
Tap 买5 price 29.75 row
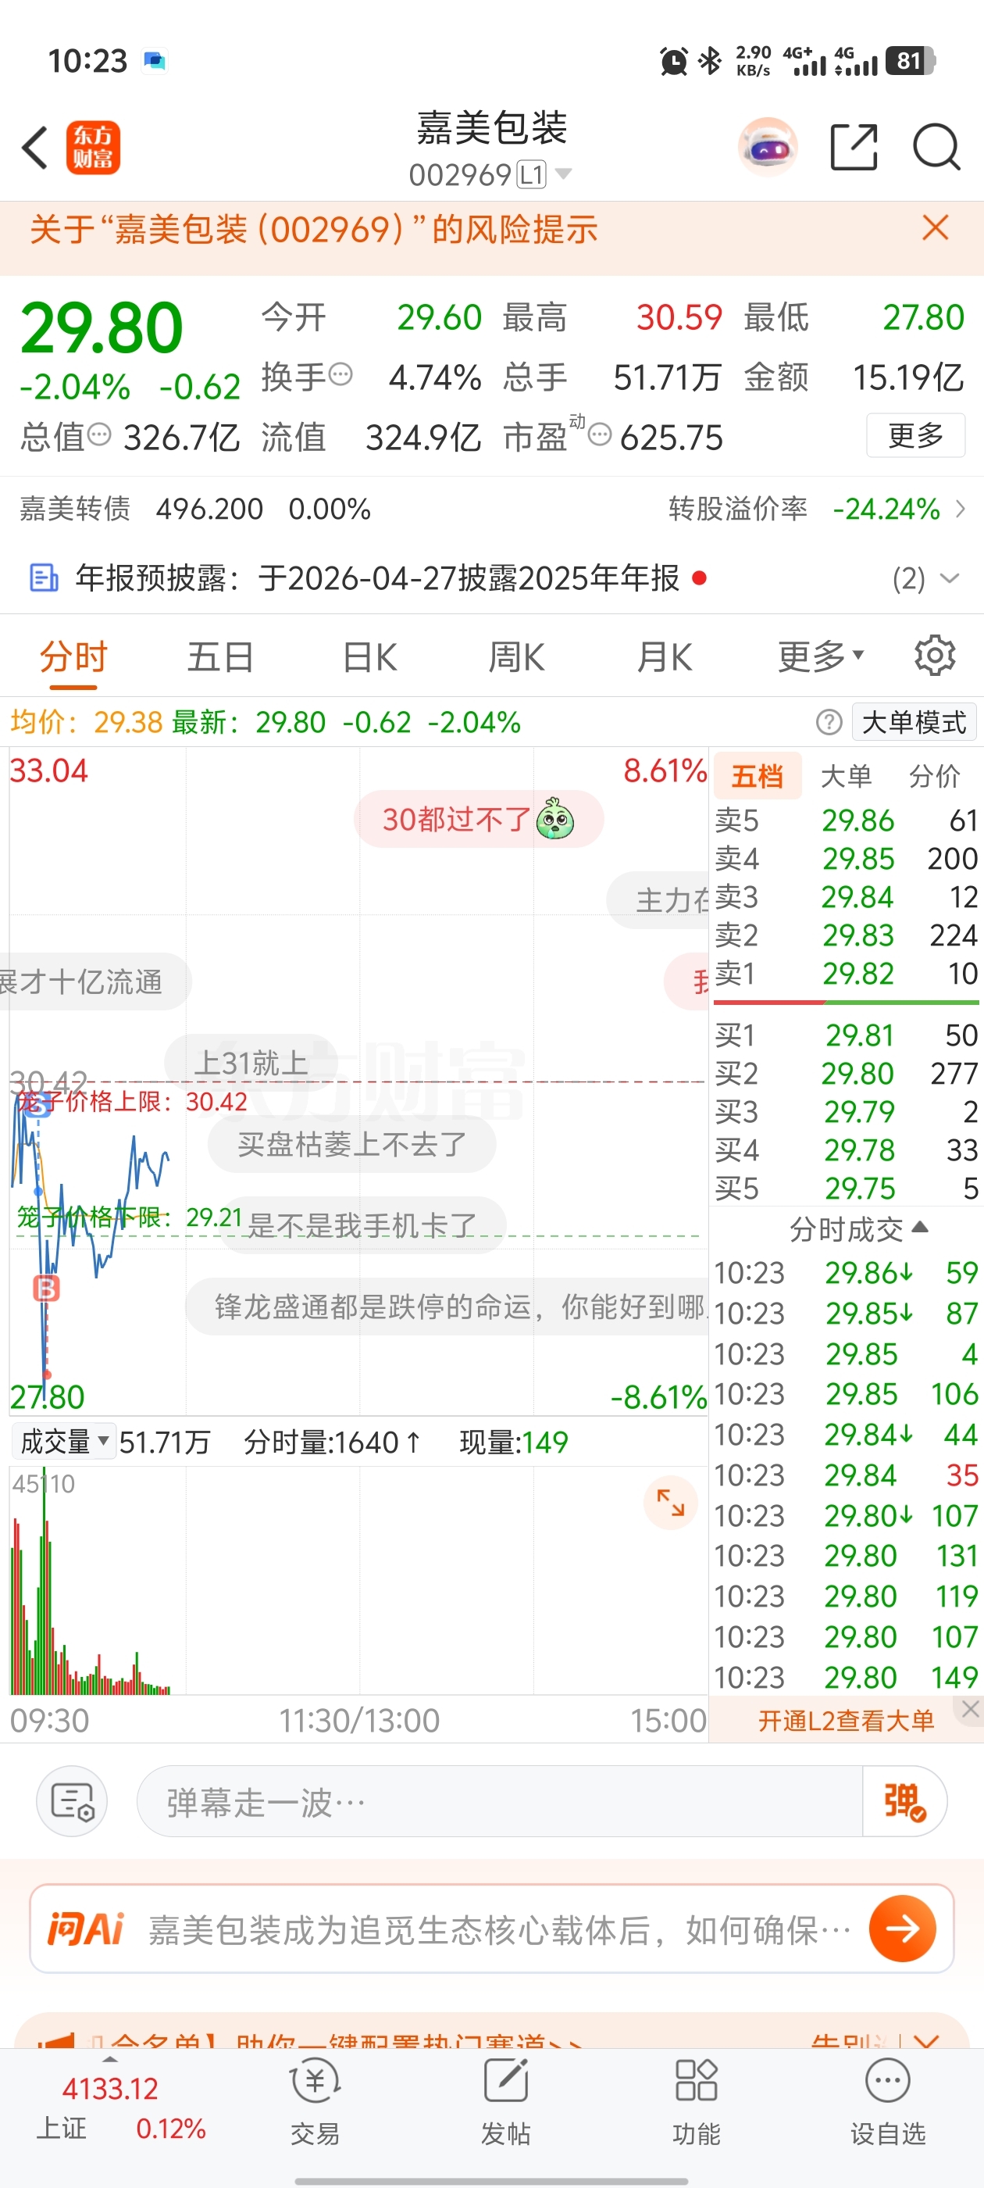tap(847, 1189)
